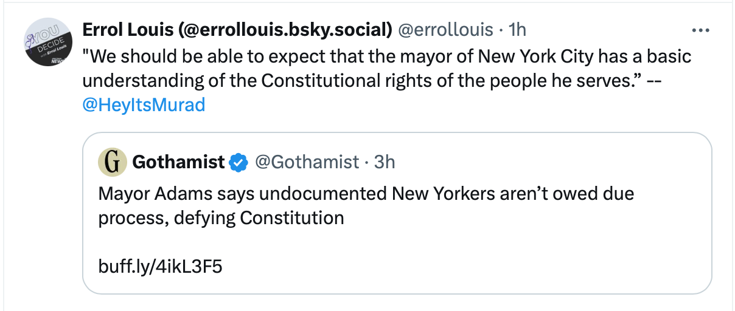Open the @HeyItsMurad mention
735x311 pixels.
[x=144, y=105]
